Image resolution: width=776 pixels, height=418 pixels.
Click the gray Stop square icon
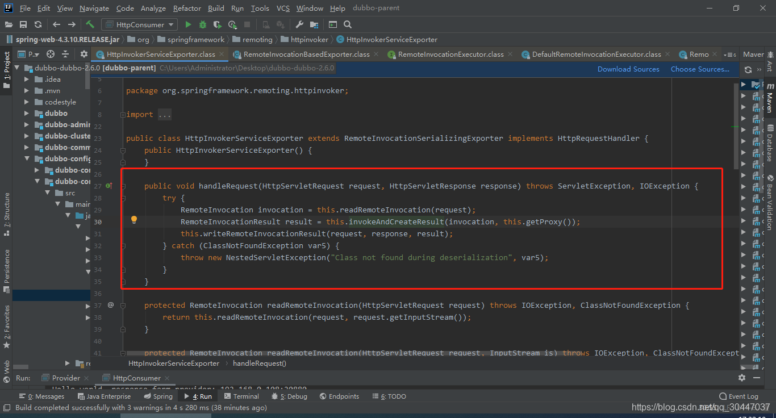247,24
